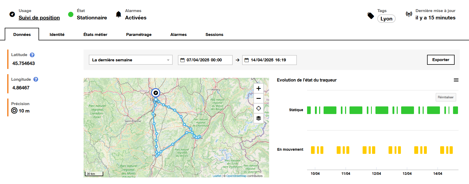Click the alarm bell icon
This screenshot has height=184, width=469.
click(x=118, y=14)
